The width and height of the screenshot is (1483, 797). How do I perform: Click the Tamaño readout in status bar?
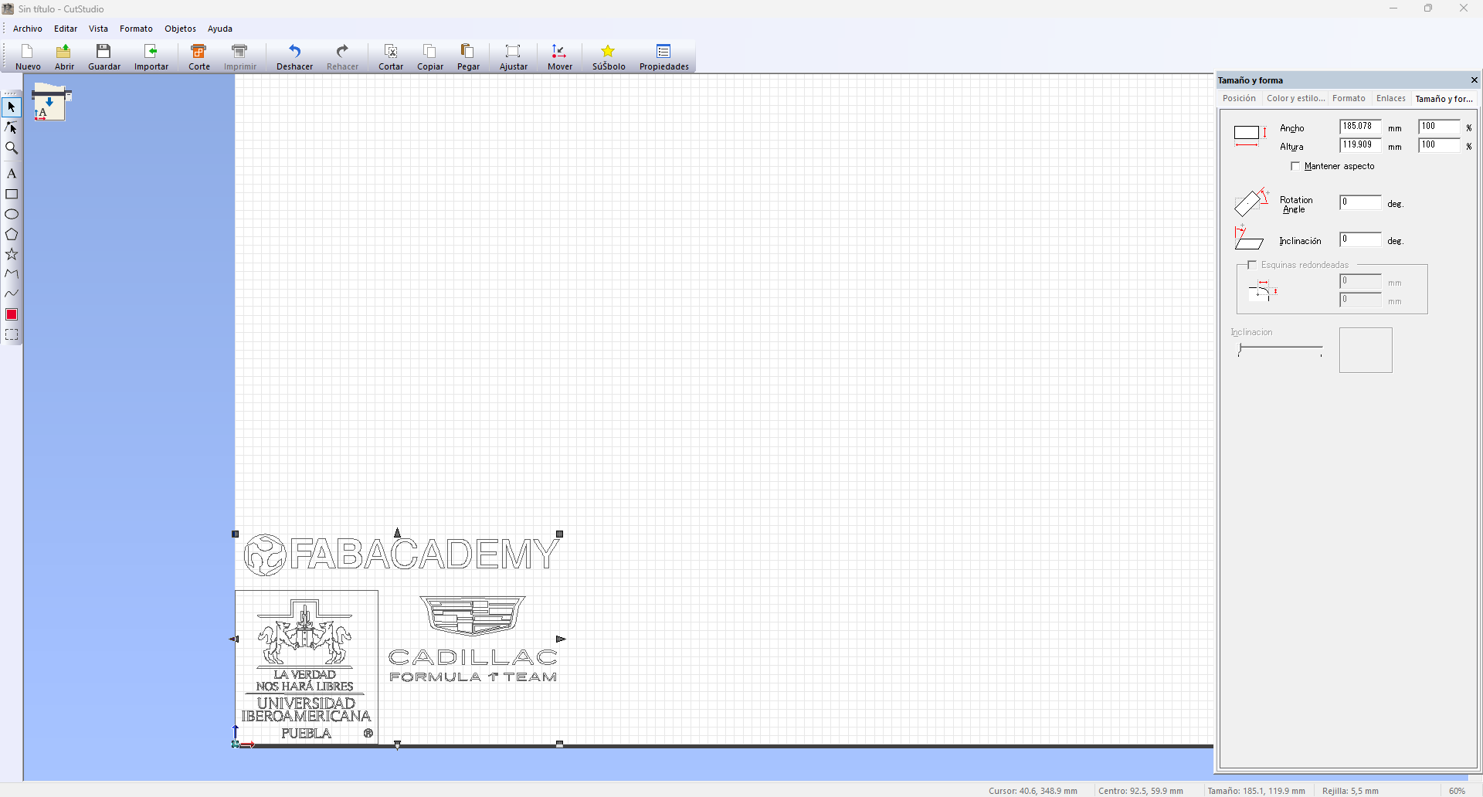point(1257,791)
